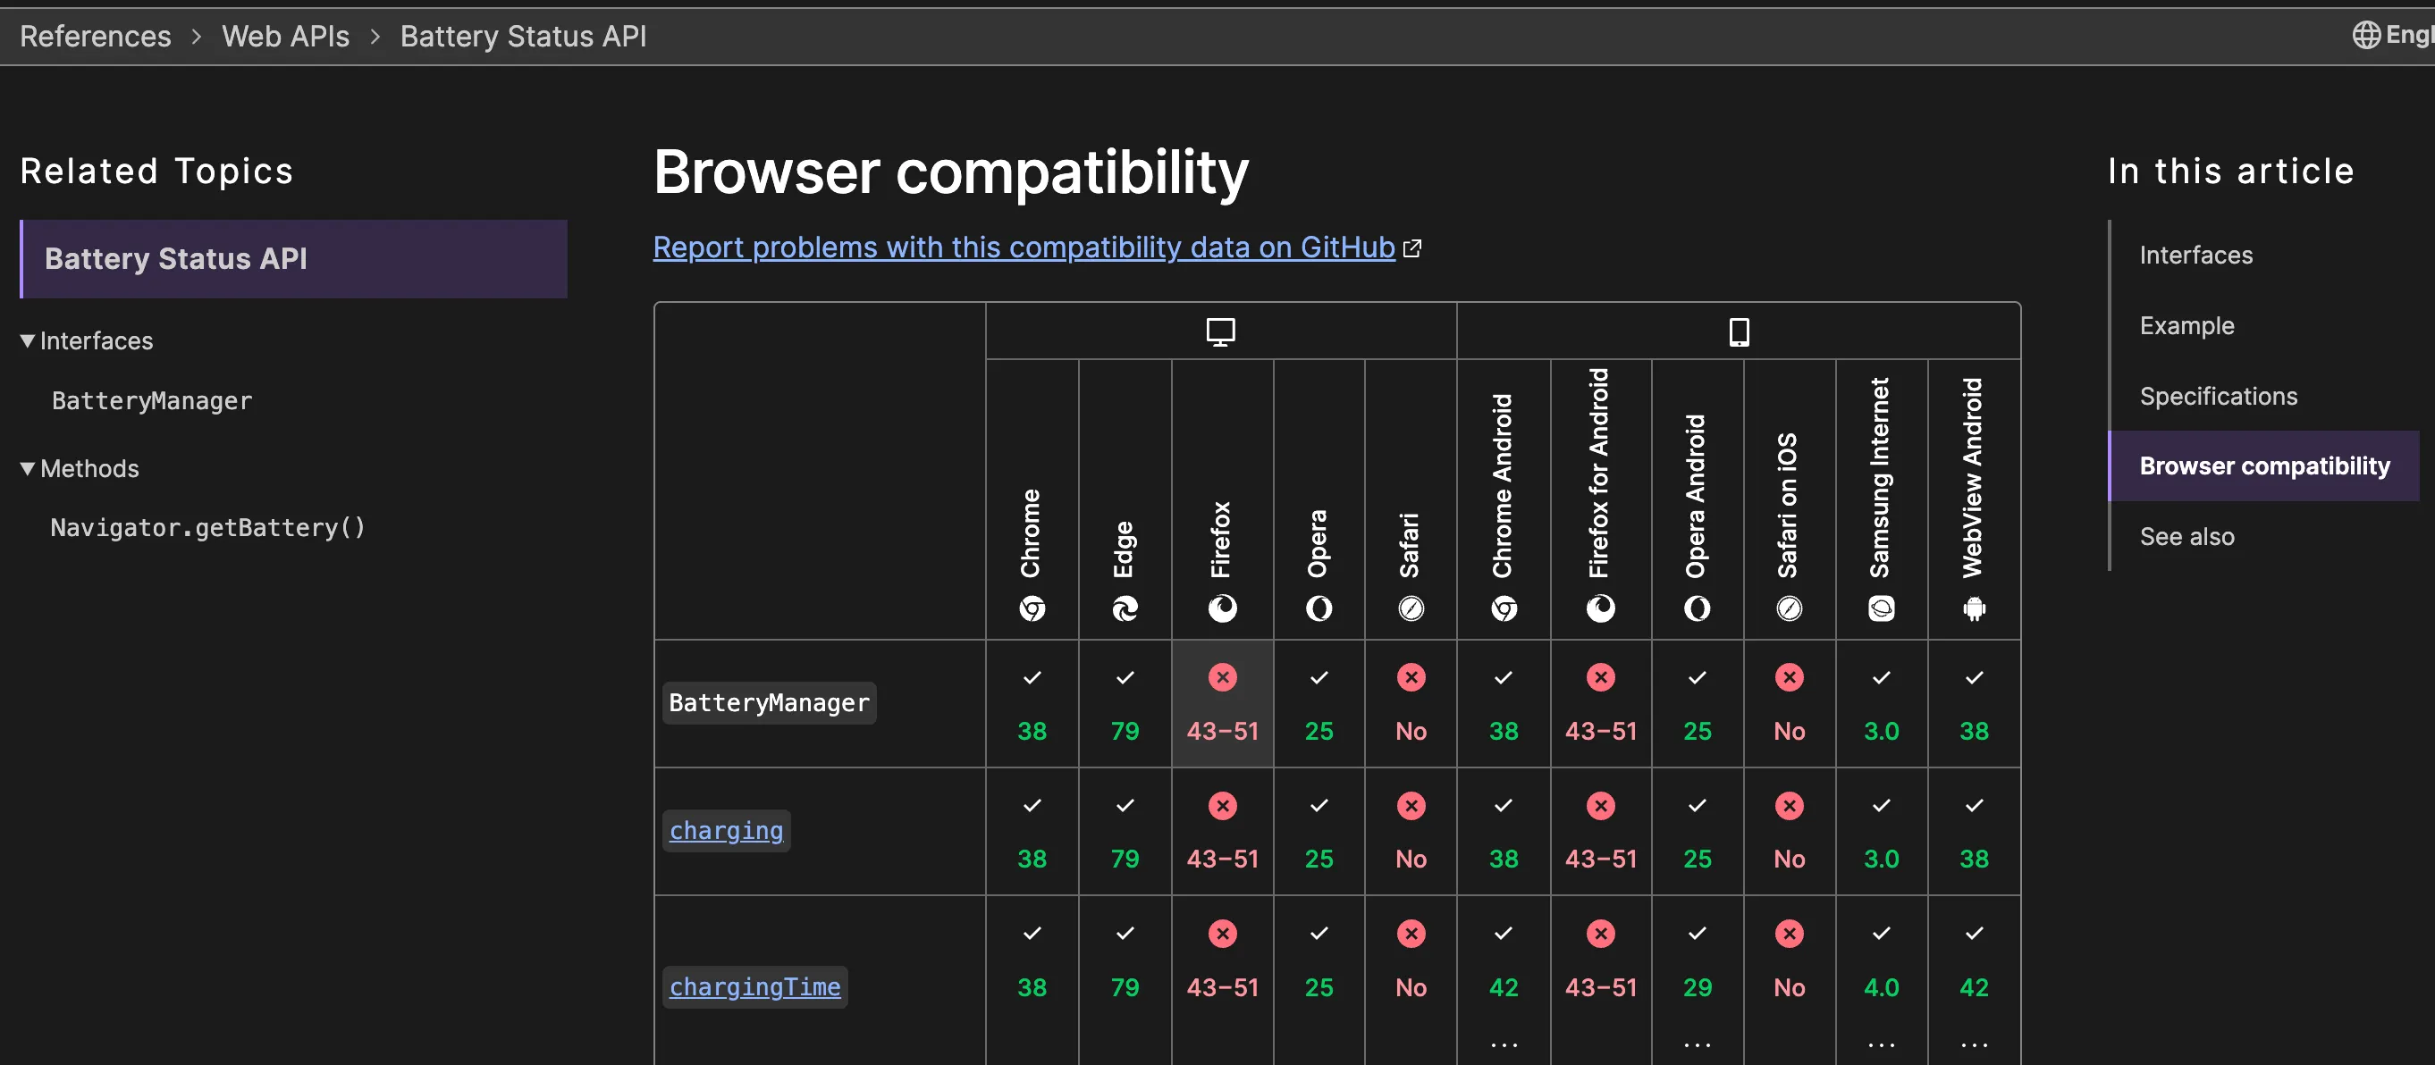Click chargingTime Samsung Internet version 4.0
This screenshot has width=2435, height=1065.
click(1881, 987)
